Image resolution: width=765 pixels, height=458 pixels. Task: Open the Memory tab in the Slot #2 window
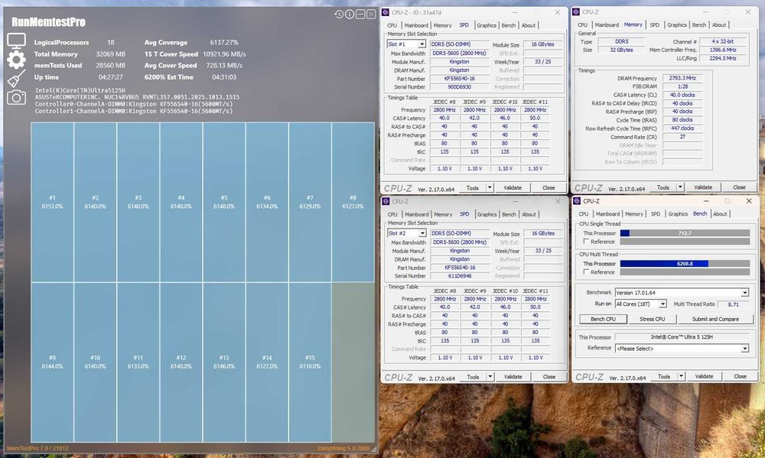[x=443, y=215]
